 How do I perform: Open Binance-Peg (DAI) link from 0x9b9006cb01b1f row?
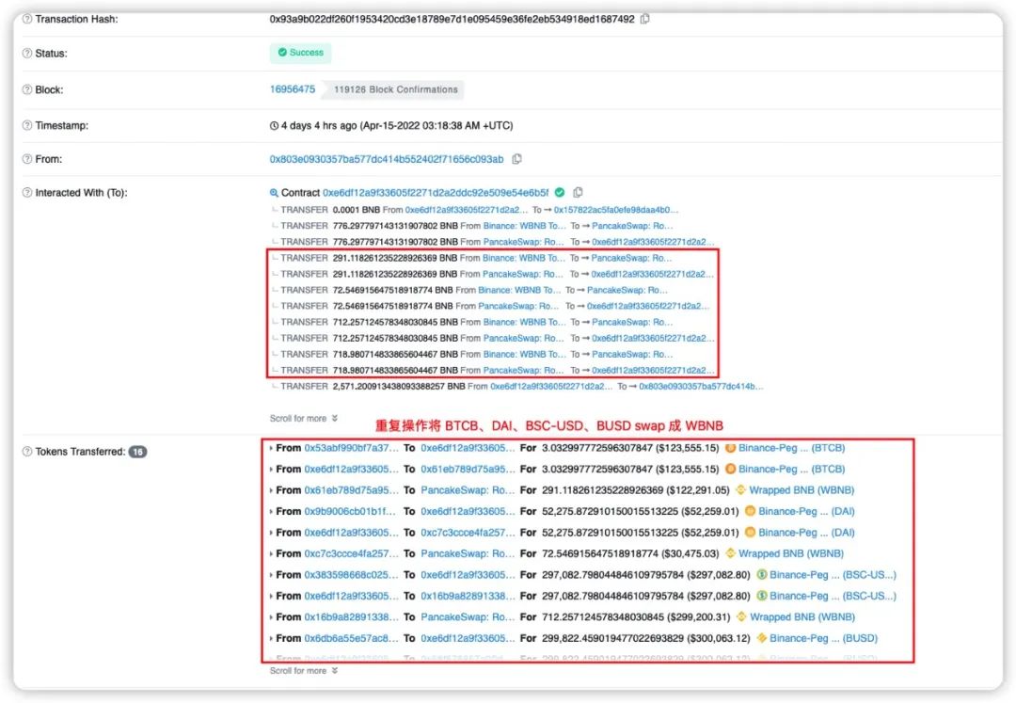coord(806,511)
